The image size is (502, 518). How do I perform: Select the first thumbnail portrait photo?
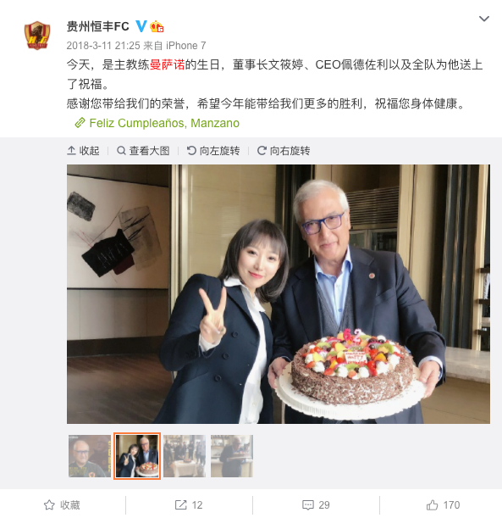[x=90, y=456]
